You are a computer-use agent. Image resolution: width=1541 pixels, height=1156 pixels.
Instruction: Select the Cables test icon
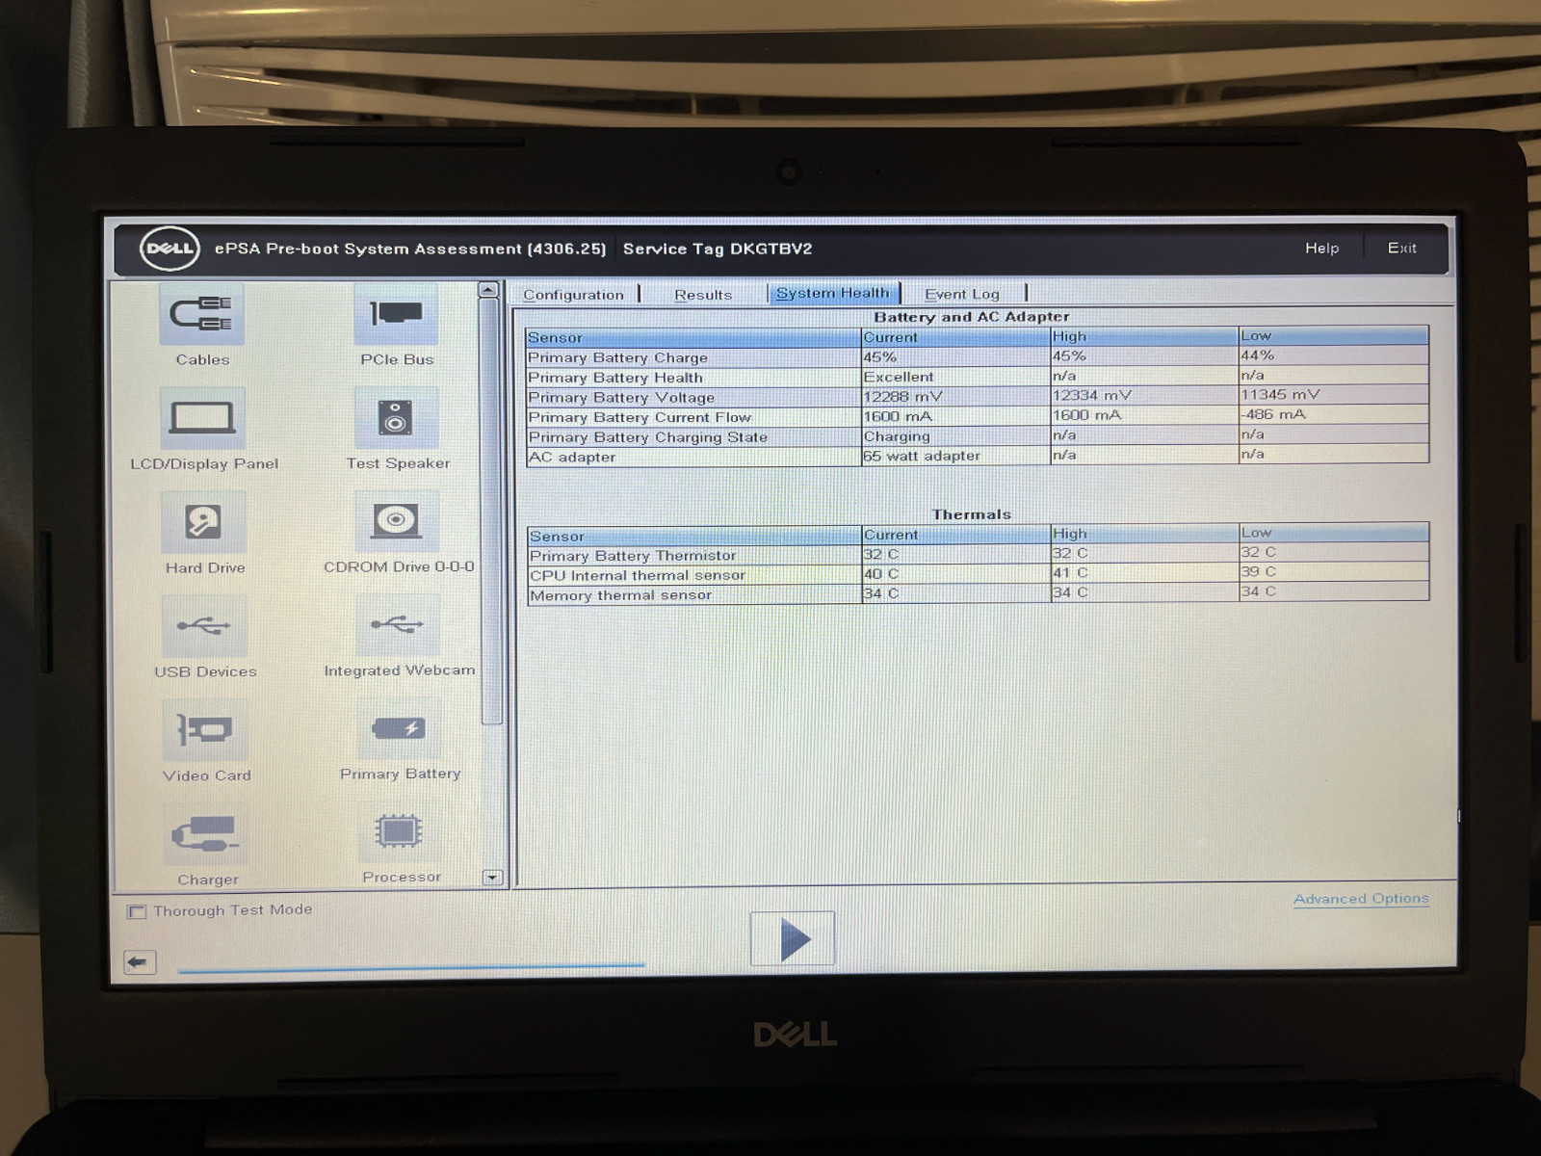click(x=202, y=315)
